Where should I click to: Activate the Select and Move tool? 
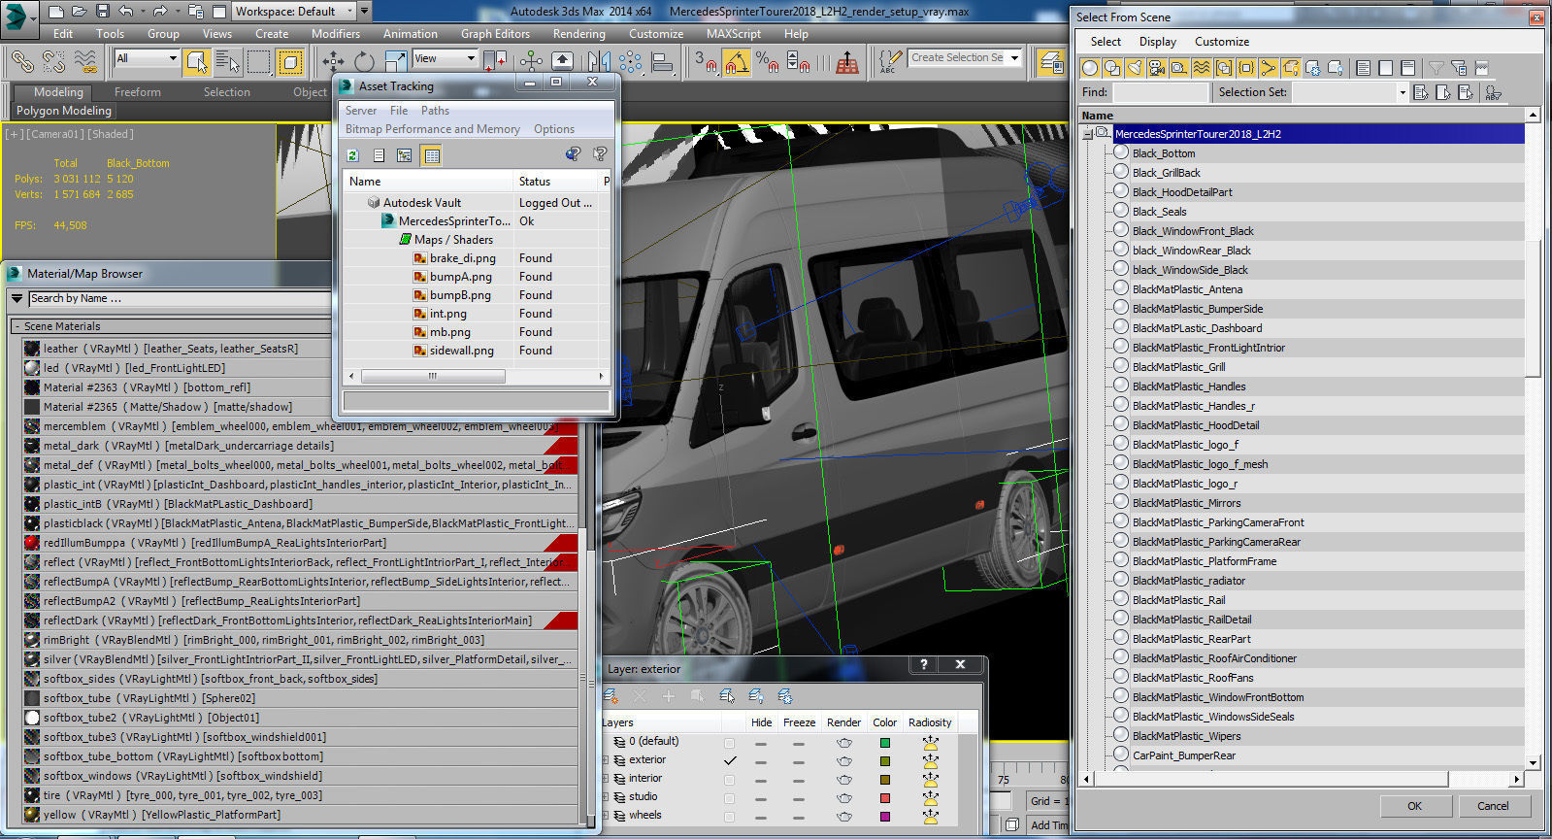(x=333, y=61)
